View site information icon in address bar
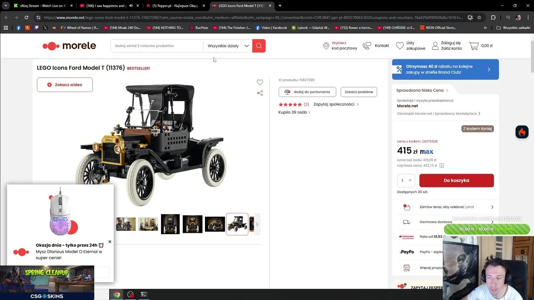Screen dimensions: 534x300 coord(38,17)
